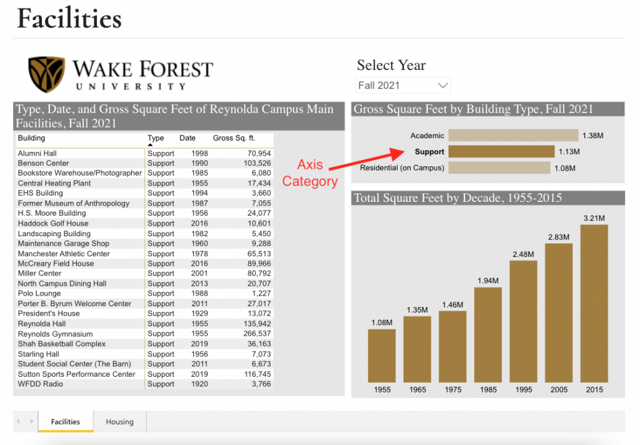This screenshot has height=445, width=640.
Task: Click McCreary Field House row
Action: (144, 263)
